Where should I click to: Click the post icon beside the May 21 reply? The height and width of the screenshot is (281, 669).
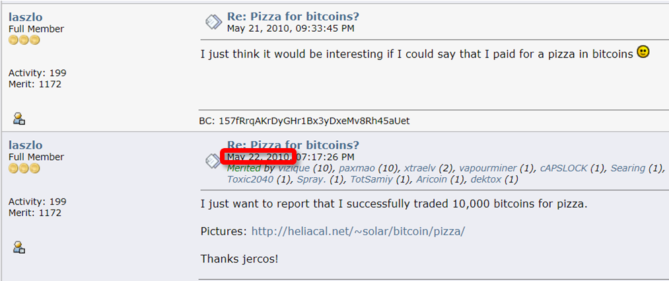[x=214, y=22]
